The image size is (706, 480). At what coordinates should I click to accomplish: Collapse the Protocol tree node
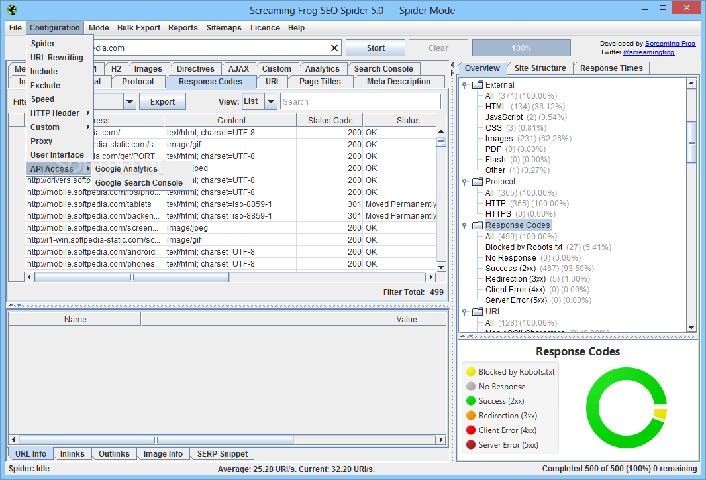(x=464, y=182)
